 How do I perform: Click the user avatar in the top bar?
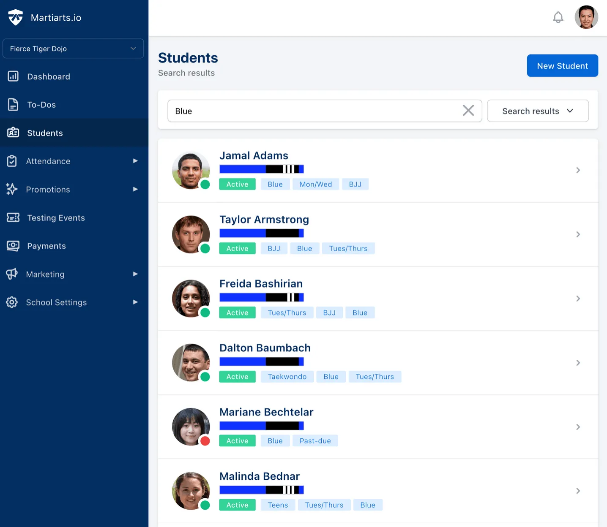[586, 17]
